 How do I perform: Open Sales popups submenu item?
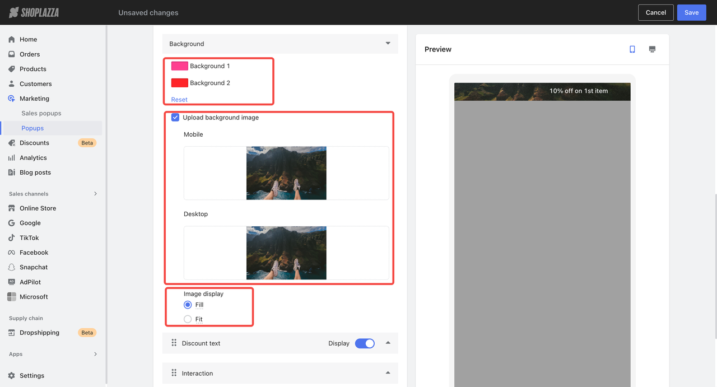click(x=41, y=113)
